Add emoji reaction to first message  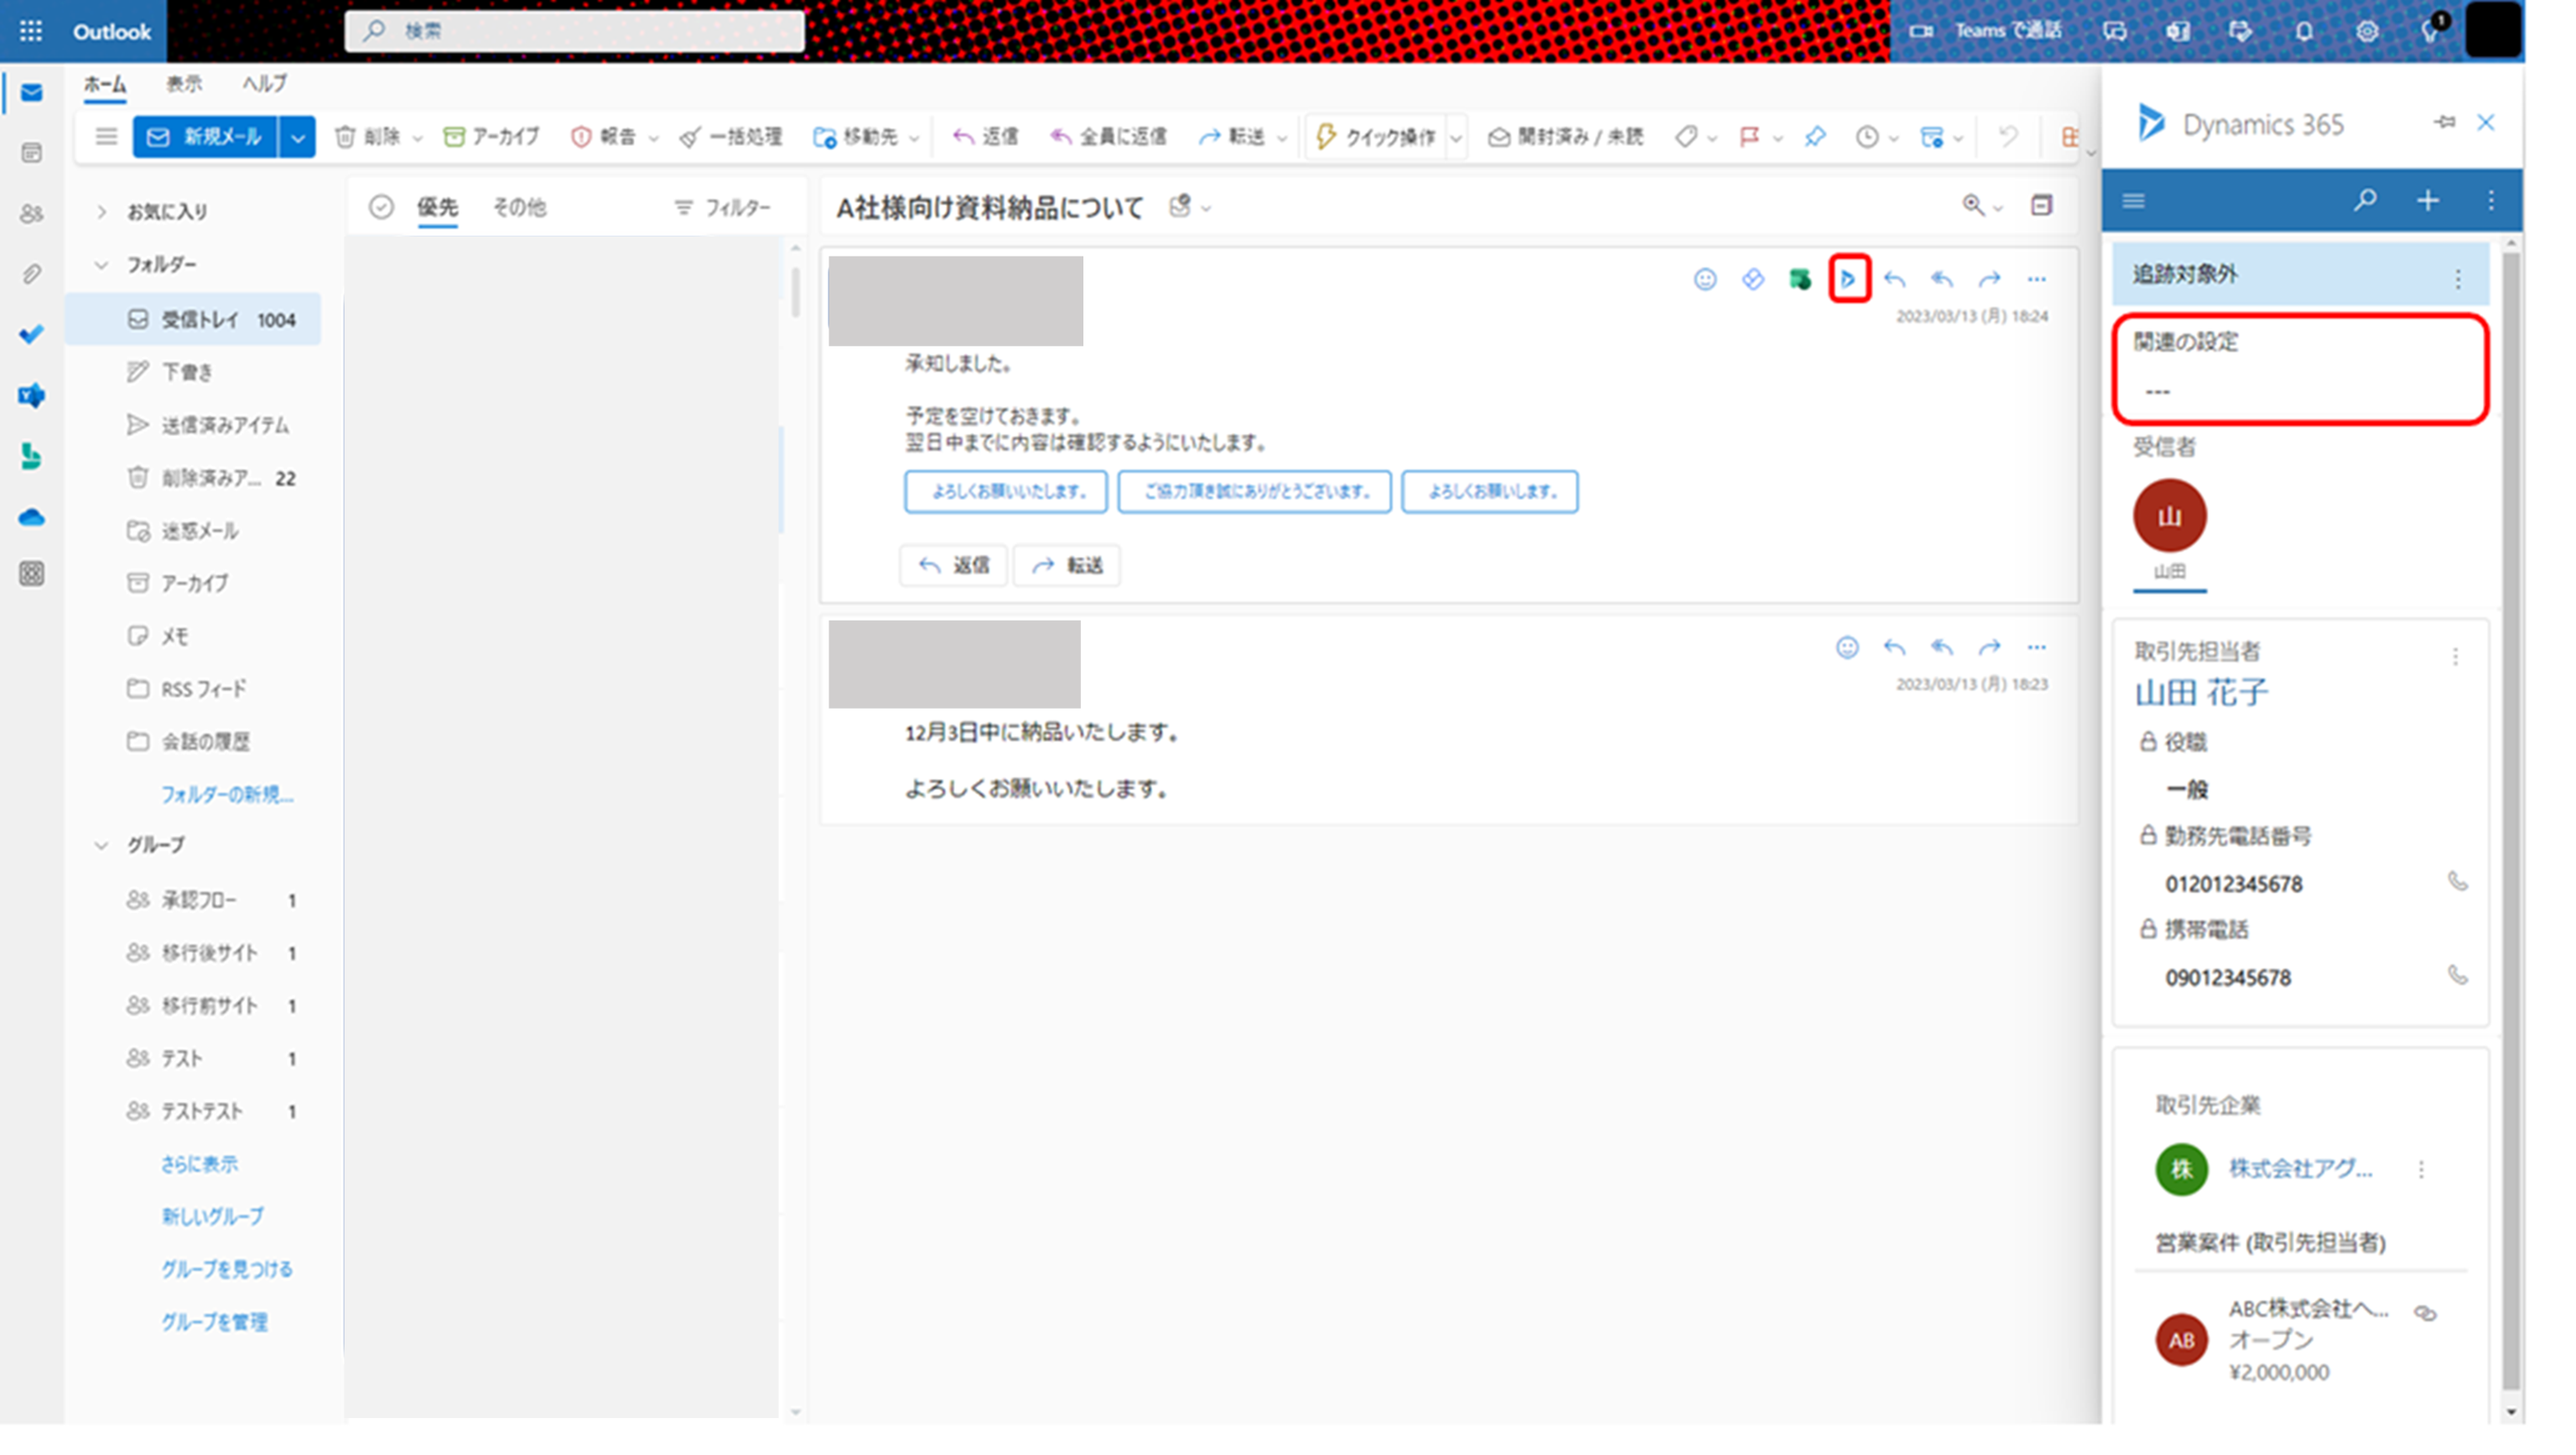click(x=1705, y=279)
